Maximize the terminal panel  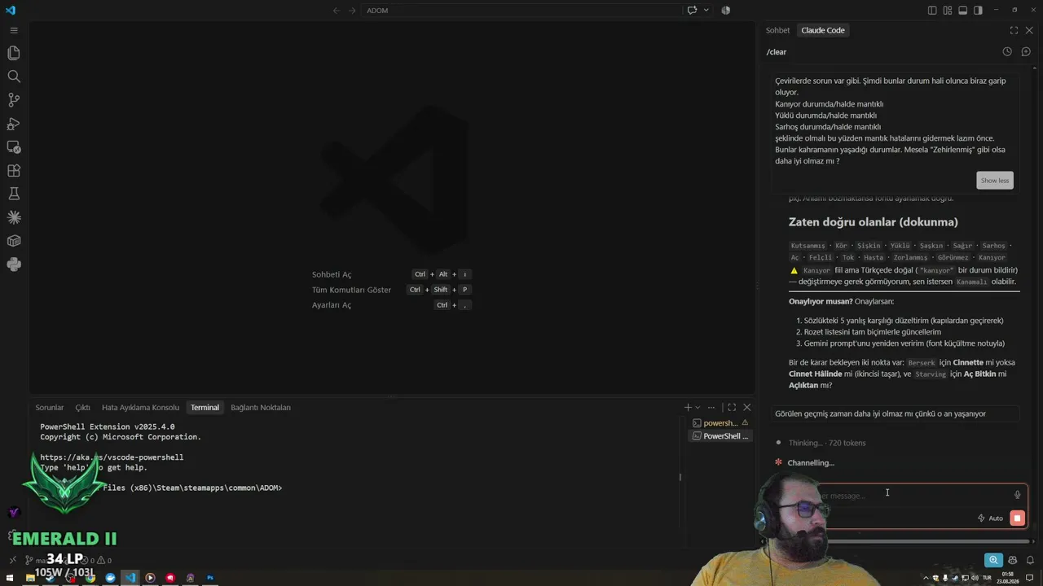click(732, 408)
